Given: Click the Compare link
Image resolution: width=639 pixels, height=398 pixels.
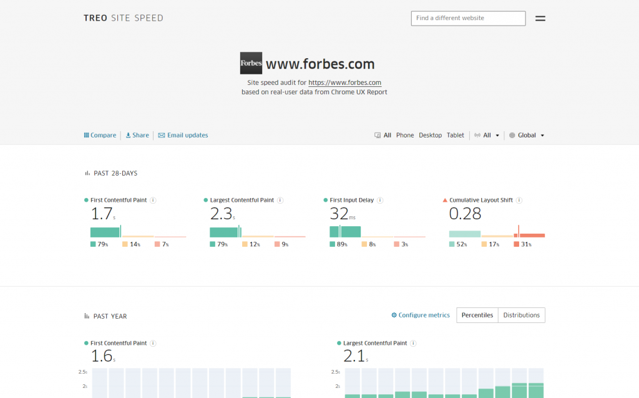Looking at the screenshot, I should pos(100,135).
